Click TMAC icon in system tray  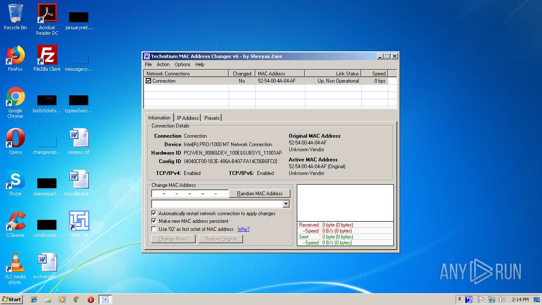coord(469,299)
